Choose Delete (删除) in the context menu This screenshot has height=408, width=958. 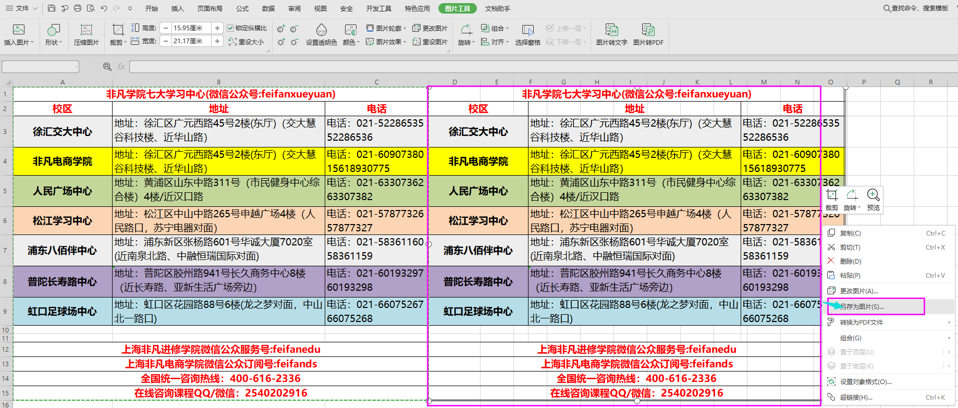pos(890,261)
